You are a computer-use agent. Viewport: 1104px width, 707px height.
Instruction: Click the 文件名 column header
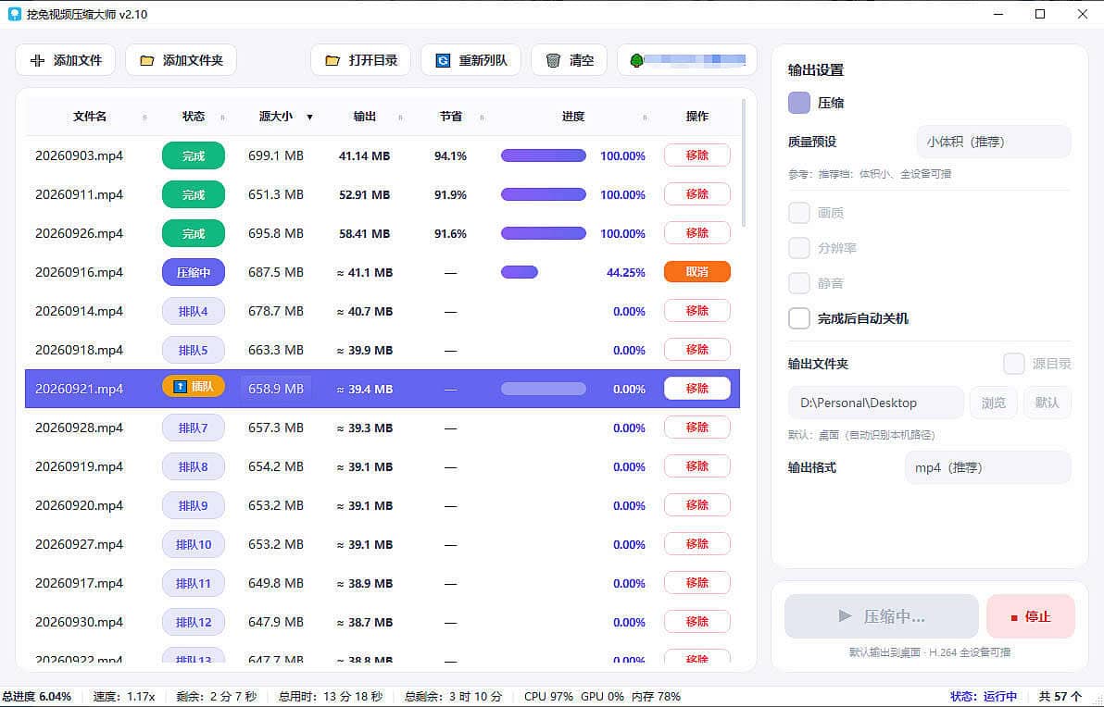[x=90, y=116]
